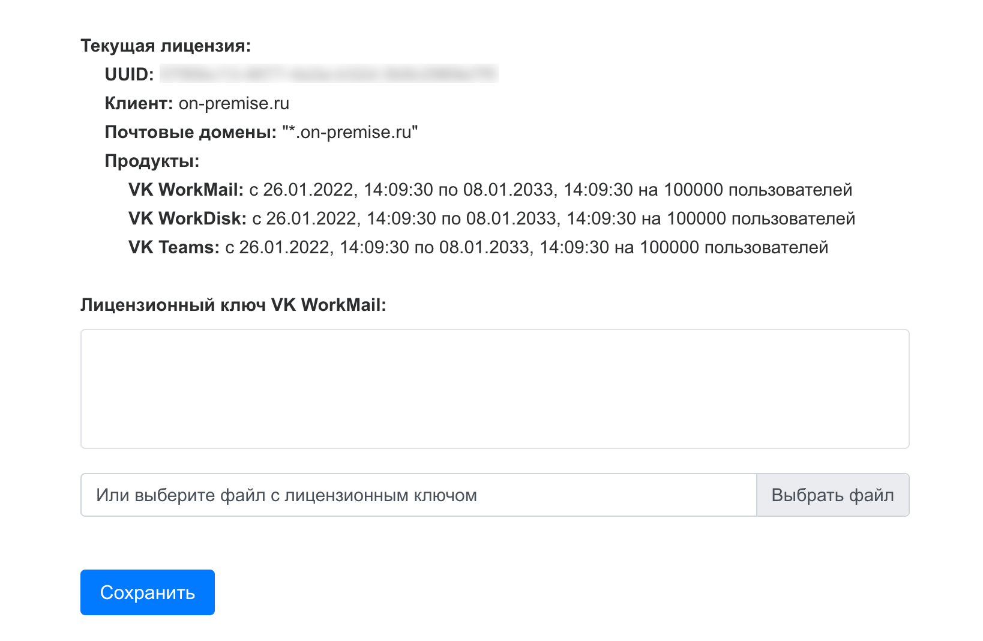This screenshot has width=983, height=641.
Task: Select the blurred UUID value
Action: click(x=329, y=74)
